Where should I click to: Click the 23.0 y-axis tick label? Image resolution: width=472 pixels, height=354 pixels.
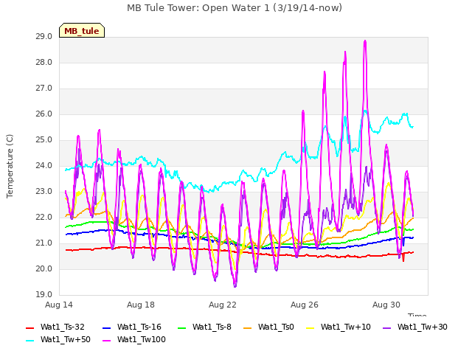[44, 192]
